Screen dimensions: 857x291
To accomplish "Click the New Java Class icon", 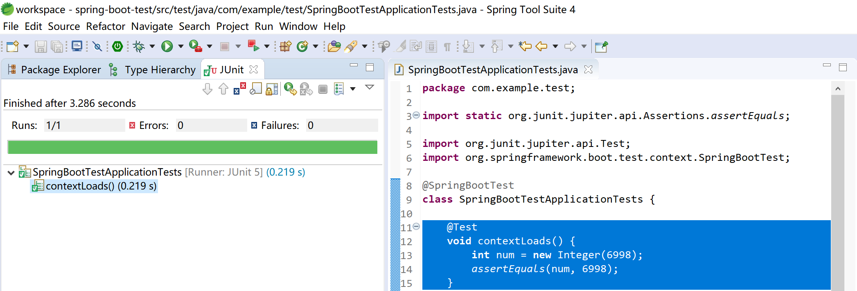I will (x=302, y=47).
